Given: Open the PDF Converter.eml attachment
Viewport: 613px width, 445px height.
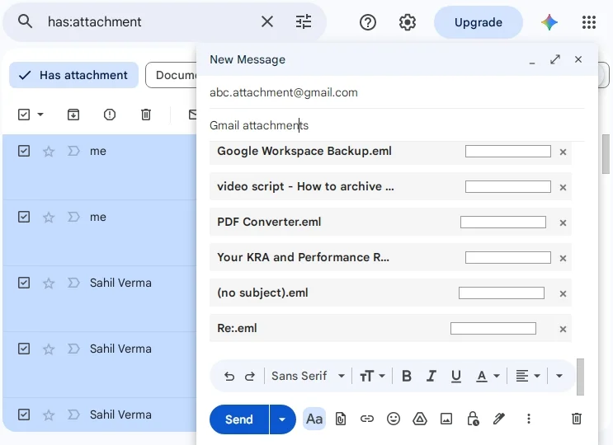Looking at the screenshot, I should point(269,222).
